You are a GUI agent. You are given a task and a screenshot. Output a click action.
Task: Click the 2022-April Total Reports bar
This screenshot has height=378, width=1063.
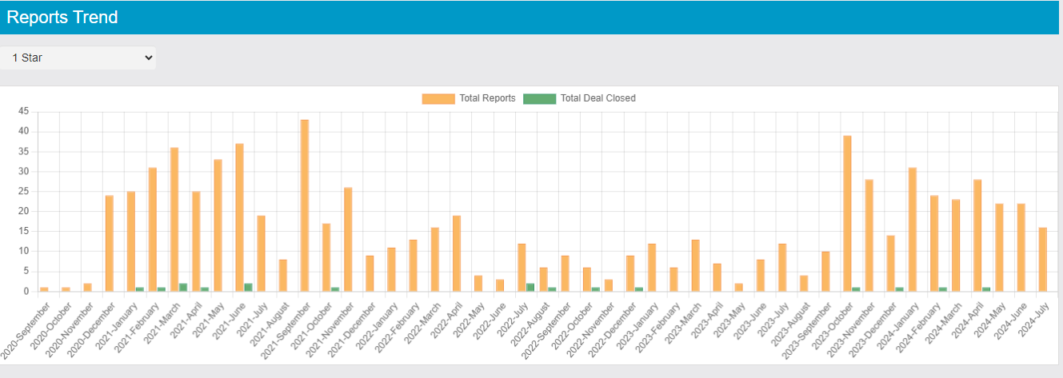(x=457, y=253)
